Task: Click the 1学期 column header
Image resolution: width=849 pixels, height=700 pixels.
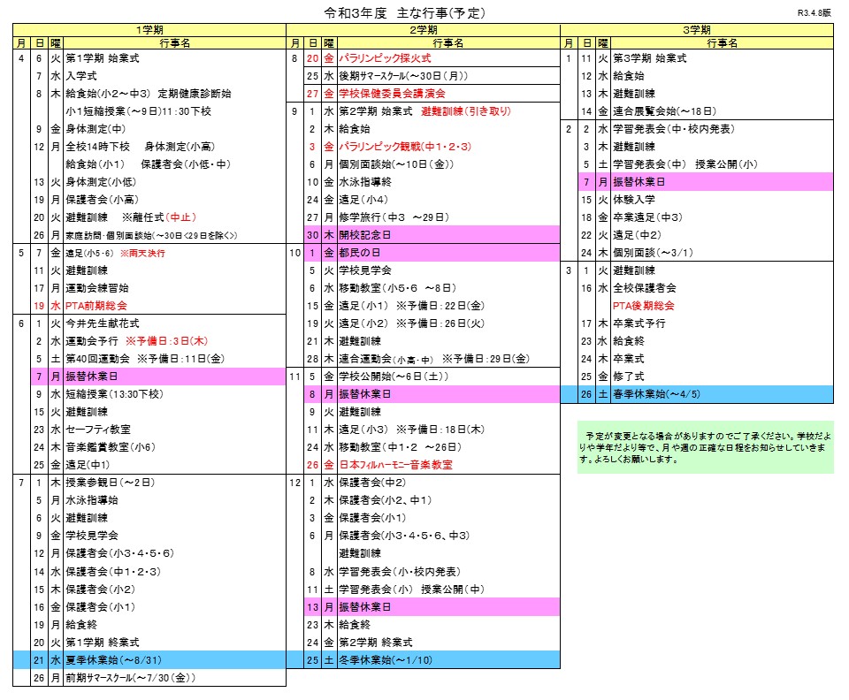Action: (x=149, y=30)
